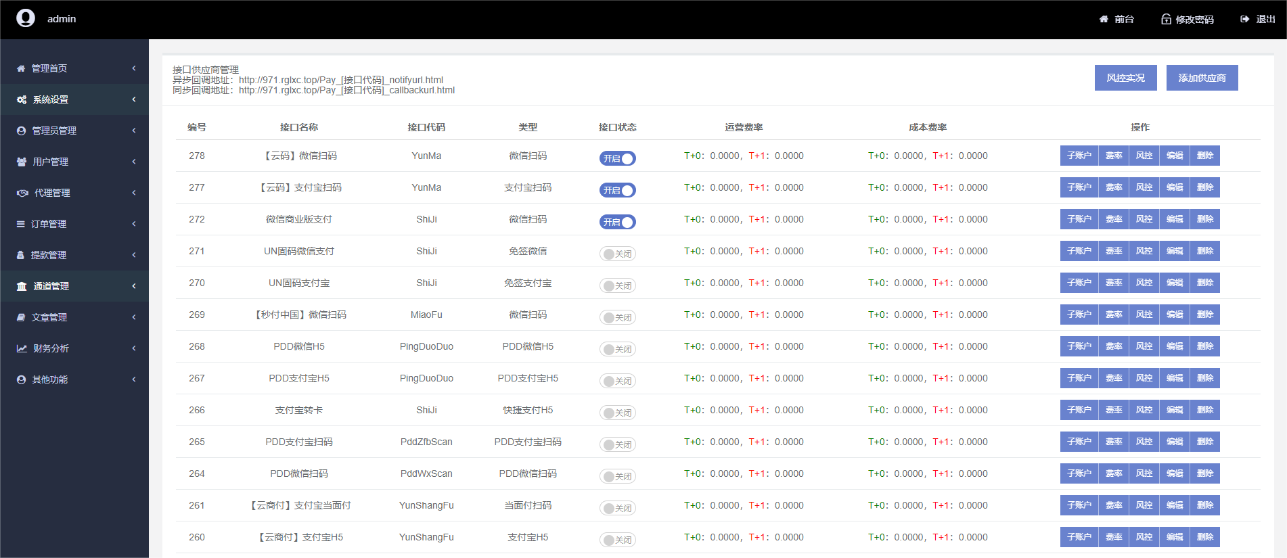Viewport: 1287px width, 558px height.
Task: Expand the 管理首页 menu chevron
Action: pos(134,68)
